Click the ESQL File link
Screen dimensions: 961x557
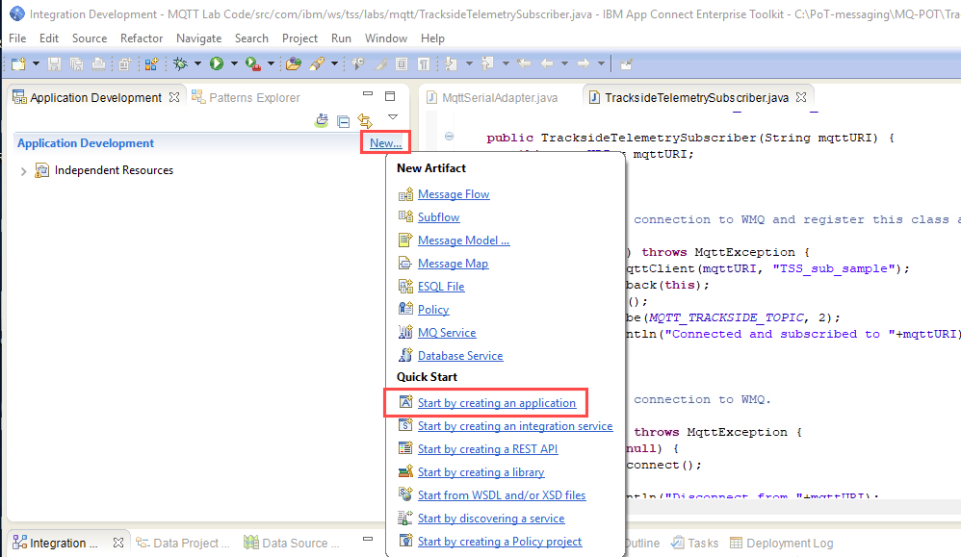coord(441,287)
